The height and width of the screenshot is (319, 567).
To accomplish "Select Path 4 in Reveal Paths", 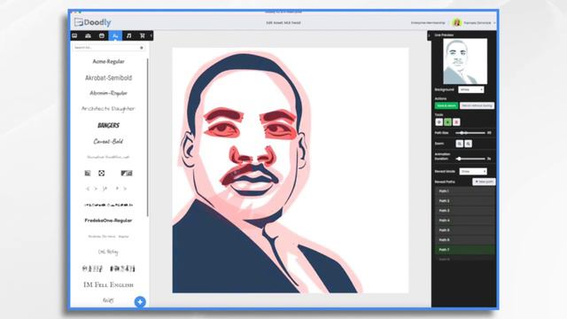I will pos(465,221).
